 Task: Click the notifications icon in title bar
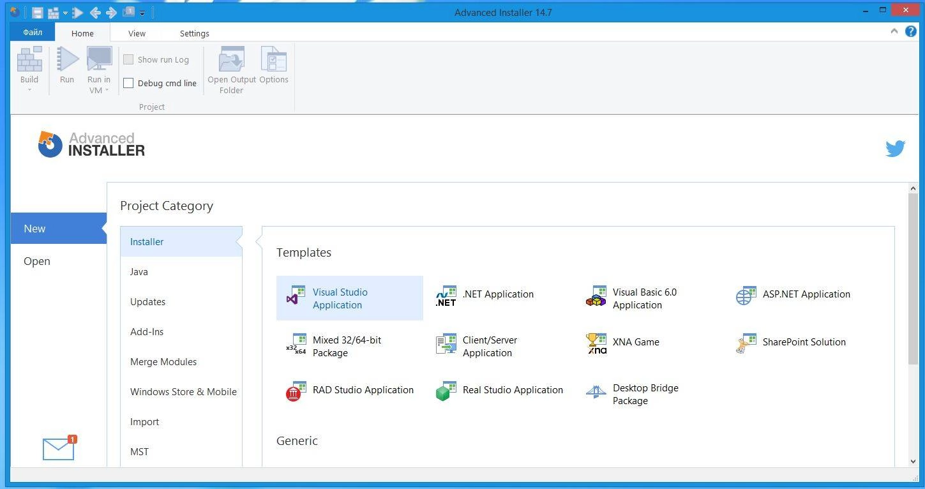coord(128,11)
